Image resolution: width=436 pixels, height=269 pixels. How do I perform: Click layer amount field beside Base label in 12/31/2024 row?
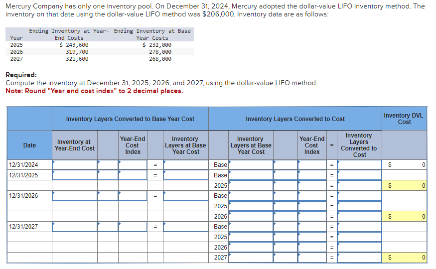[x=251, y=165]
